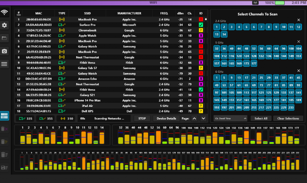Viewport: 307px width, 183px height.
Task: Sort the table by the SSID column header
Action: pyautogui.click(x=87, y=13)
